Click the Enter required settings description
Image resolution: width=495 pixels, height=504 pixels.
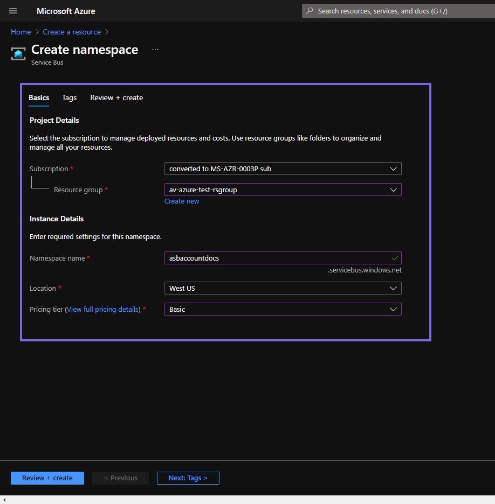point(95,236)
